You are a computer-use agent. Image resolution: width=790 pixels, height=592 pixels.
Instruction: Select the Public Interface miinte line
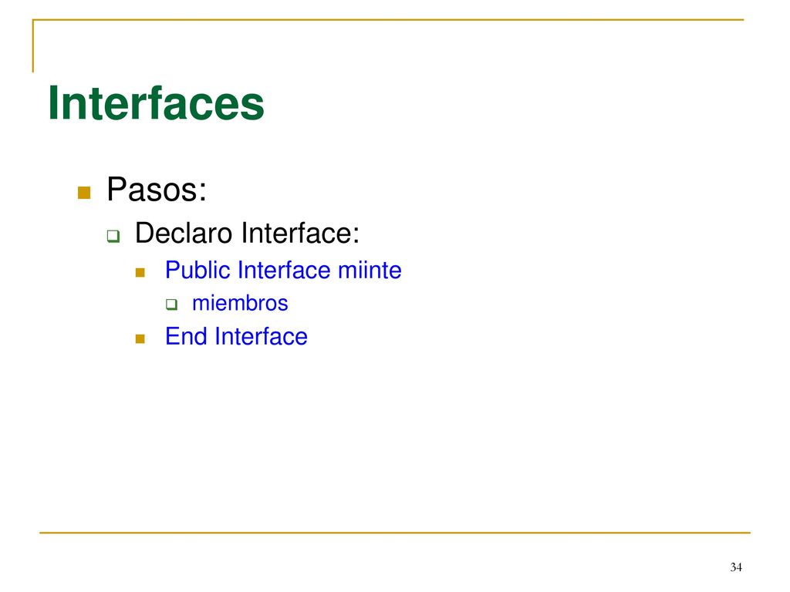tap(283, 271)
